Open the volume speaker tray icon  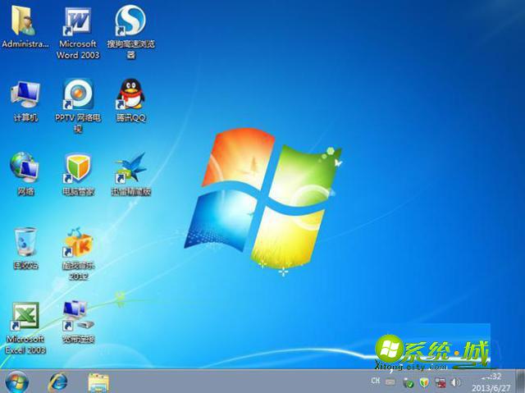[x=456, y=382]
